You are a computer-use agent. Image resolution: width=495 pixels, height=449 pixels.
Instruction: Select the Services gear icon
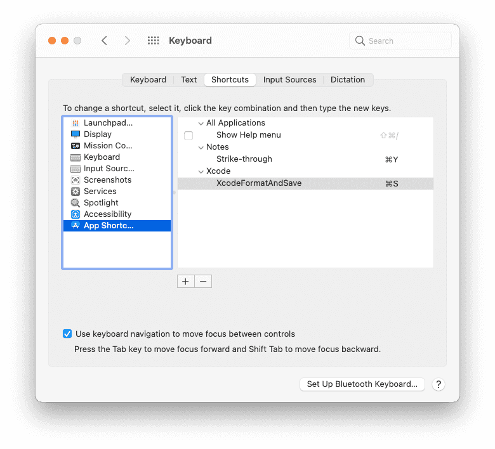76,192
